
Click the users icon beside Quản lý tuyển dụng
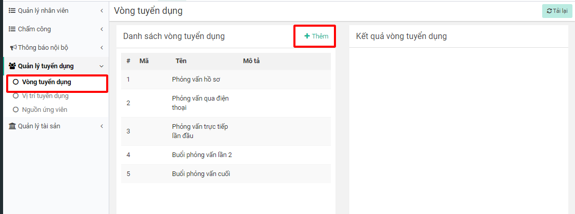click(x=13, y=66)
